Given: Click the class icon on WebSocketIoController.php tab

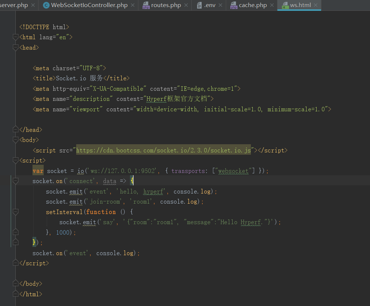Looking at the screenshot, I should [46, 5].
